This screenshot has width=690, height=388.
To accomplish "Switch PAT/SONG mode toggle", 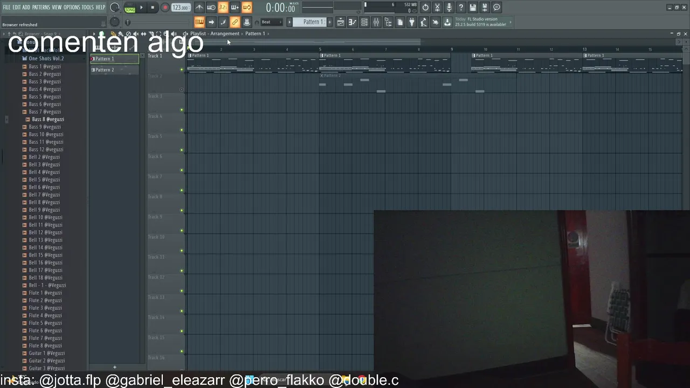I will point(130,8).
